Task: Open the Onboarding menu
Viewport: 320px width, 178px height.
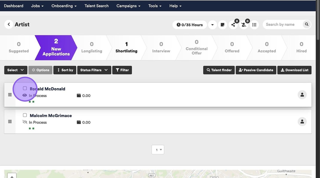Action: pyautogui.click(x=64, y=6)
